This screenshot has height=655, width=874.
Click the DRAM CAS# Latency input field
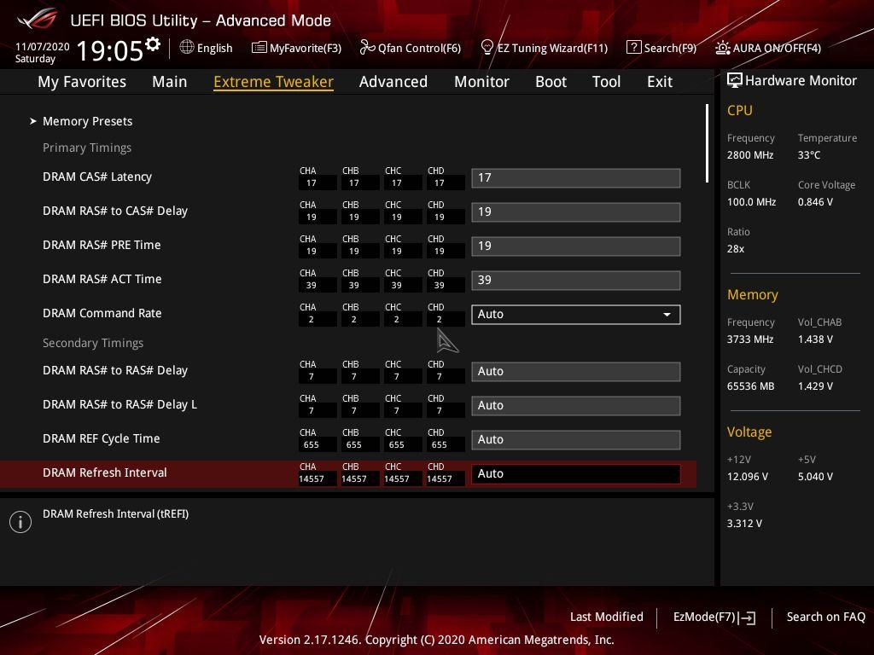point(576,177)
